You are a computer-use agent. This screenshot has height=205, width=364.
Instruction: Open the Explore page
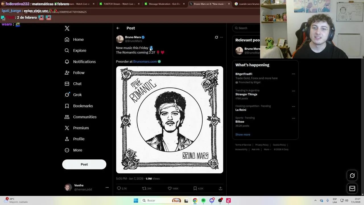coord(75,51)
